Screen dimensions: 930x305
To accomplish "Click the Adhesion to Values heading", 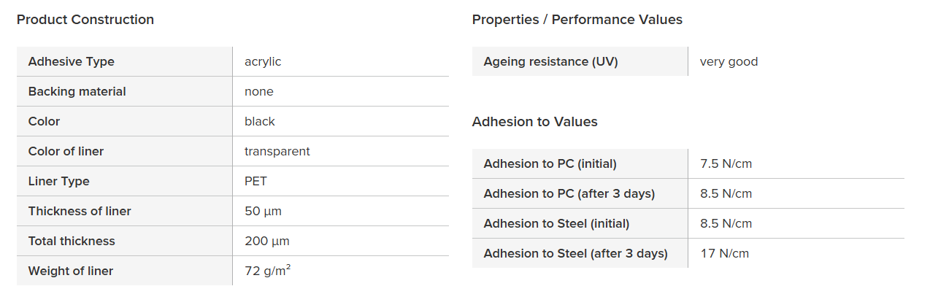I will pos(534,122).
